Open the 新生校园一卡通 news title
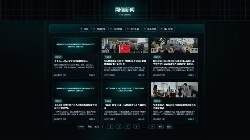This screenshot has height=140, width=250. pyautogui.click(x=125, y=107)
